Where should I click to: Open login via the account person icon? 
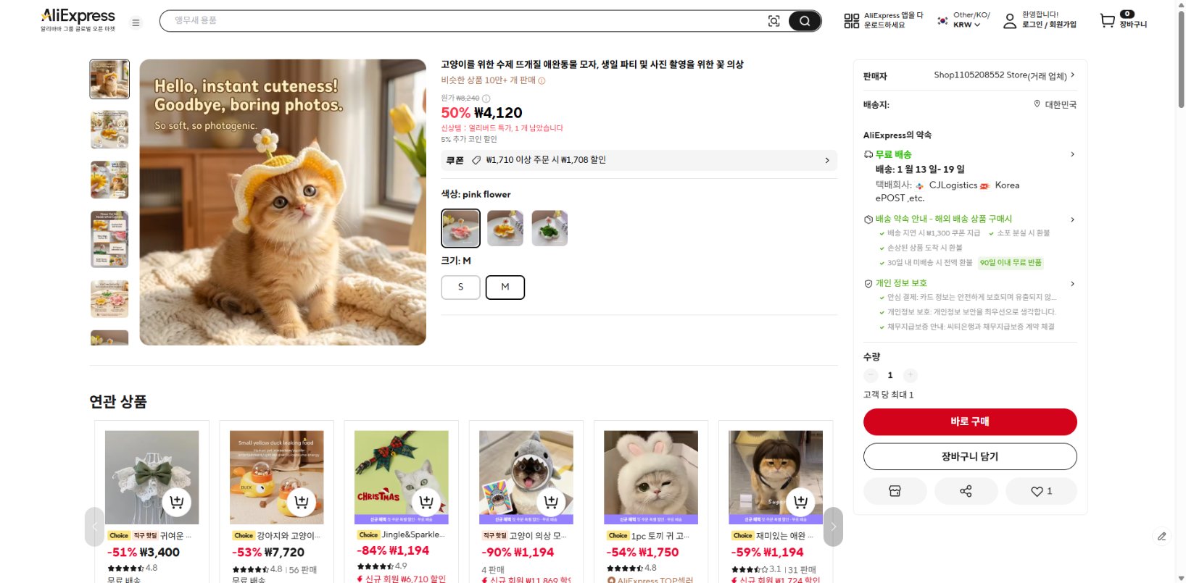pyautogui.click(x=1008, y=21)
